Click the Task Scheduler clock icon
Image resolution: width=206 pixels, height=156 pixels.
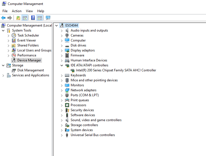14,35
